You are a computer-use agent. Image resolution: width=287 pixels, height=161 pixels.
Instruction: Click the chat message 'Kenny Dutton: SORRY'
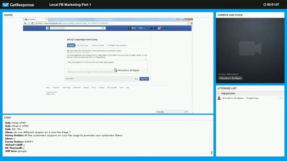(19, 142)
